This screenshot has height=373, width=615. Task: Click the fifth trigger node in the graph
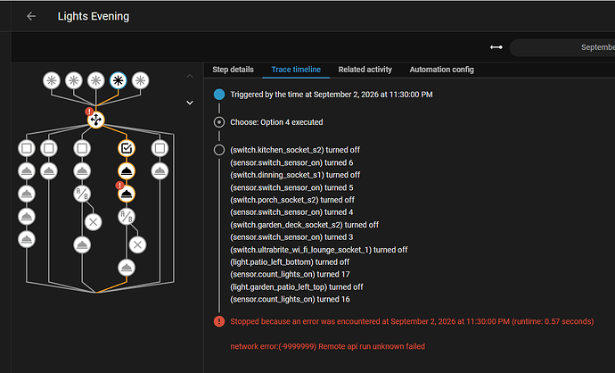pyautogui.click(x=140, y=80)
